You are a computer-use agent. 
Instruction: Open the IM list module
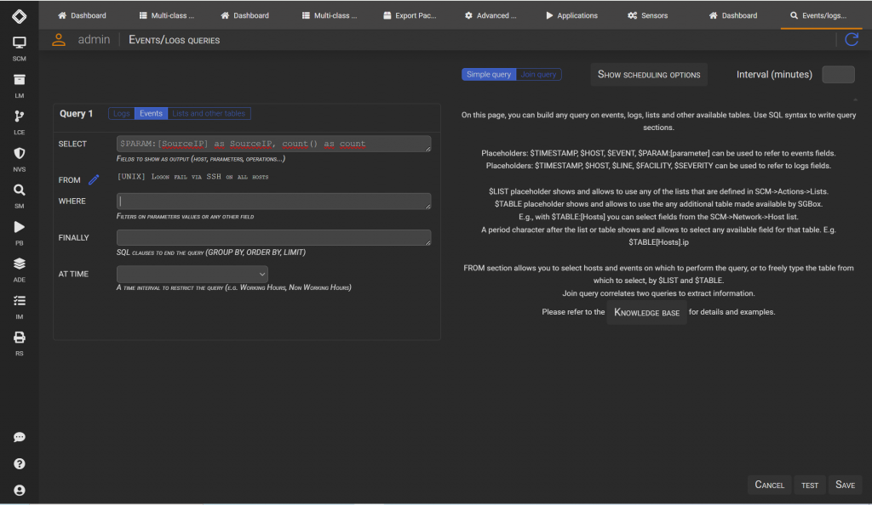[19, 307]
